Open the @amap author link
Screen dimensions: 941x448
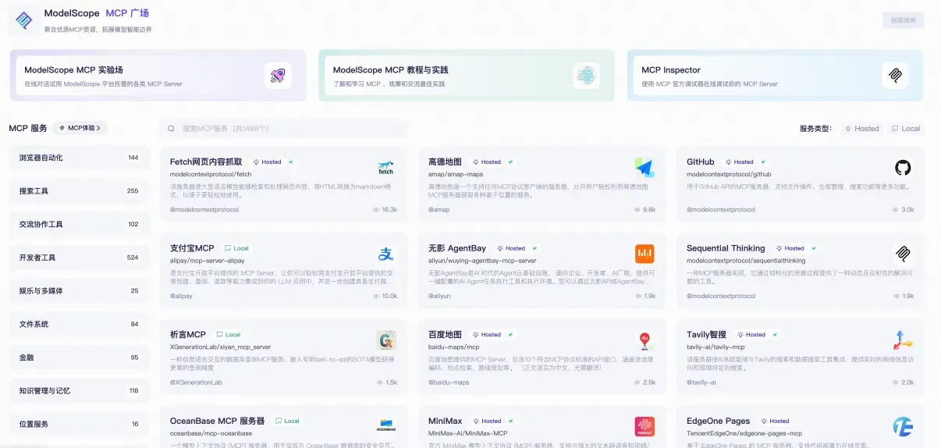tap(439, 210)
